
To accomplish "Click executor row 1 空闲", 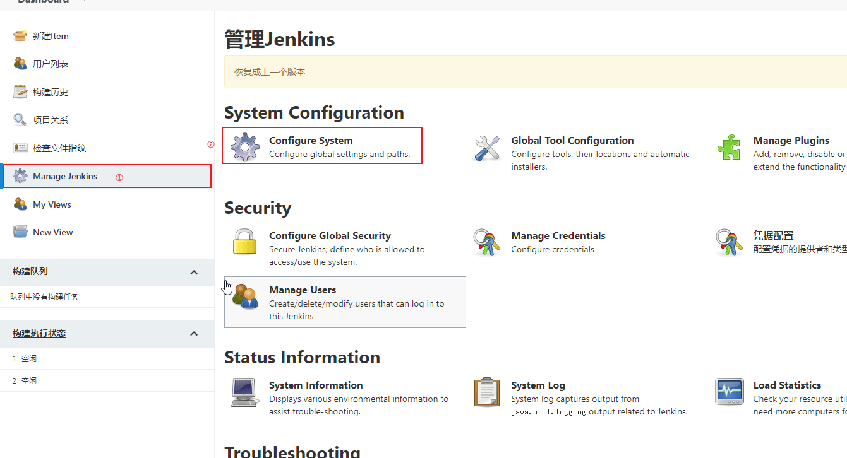I will click(x=107, y=358).
